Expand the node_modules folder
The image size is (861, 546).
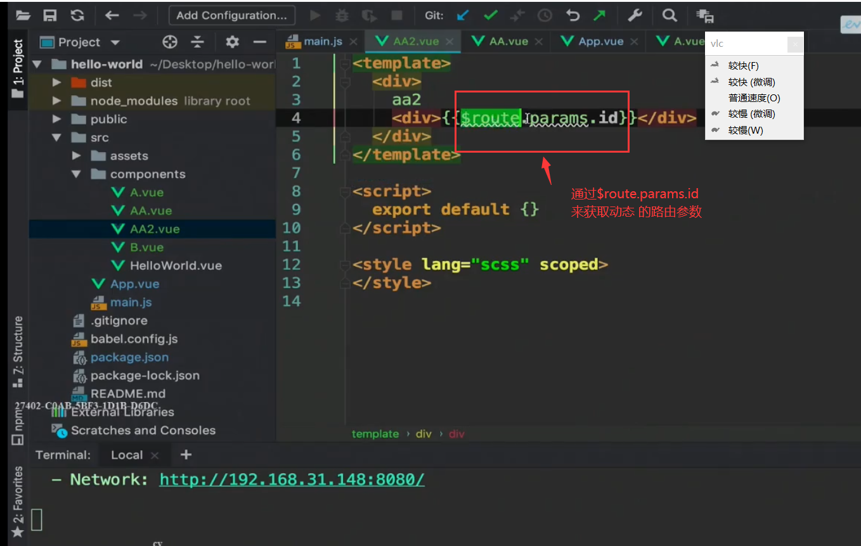pyautogui.click(x=57, y=101)
